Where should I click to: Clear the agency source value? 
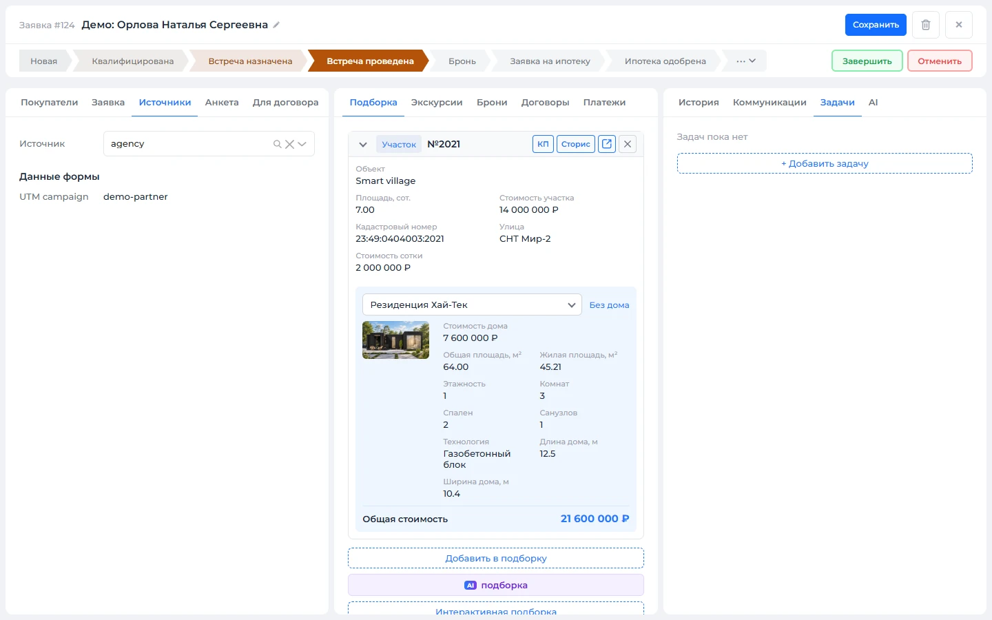(x=290, y=144)
